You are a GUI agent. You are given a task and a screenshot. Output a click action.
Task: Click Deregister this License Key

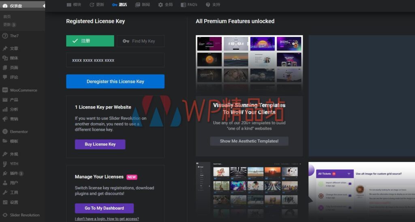[x=115, y=81]
